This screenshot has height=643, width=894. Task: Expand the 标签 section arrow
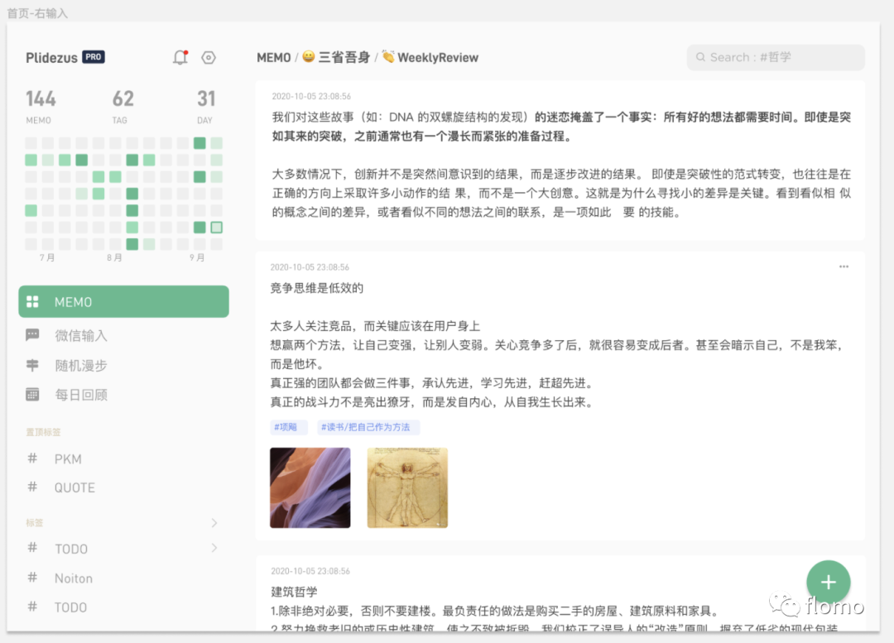(x=214, y=523)
